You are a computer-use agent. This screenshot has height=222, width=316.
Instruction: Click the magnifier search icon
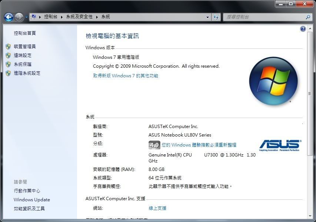click(x=308, y=17)
